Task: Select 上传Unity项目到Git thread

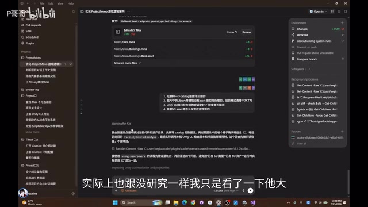Action: (x=37, y=82)
